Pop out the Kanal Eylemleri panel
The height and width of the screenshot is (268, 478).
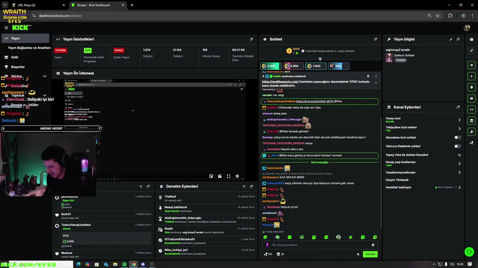pos(458,107)
